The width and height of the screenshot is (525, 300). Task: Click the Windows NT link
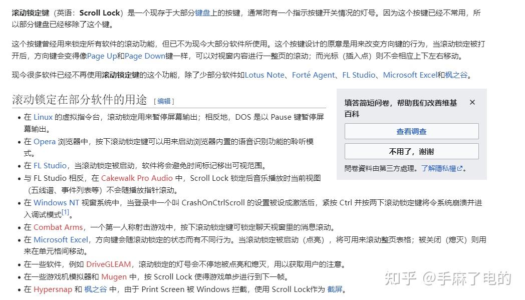[56, 202]
